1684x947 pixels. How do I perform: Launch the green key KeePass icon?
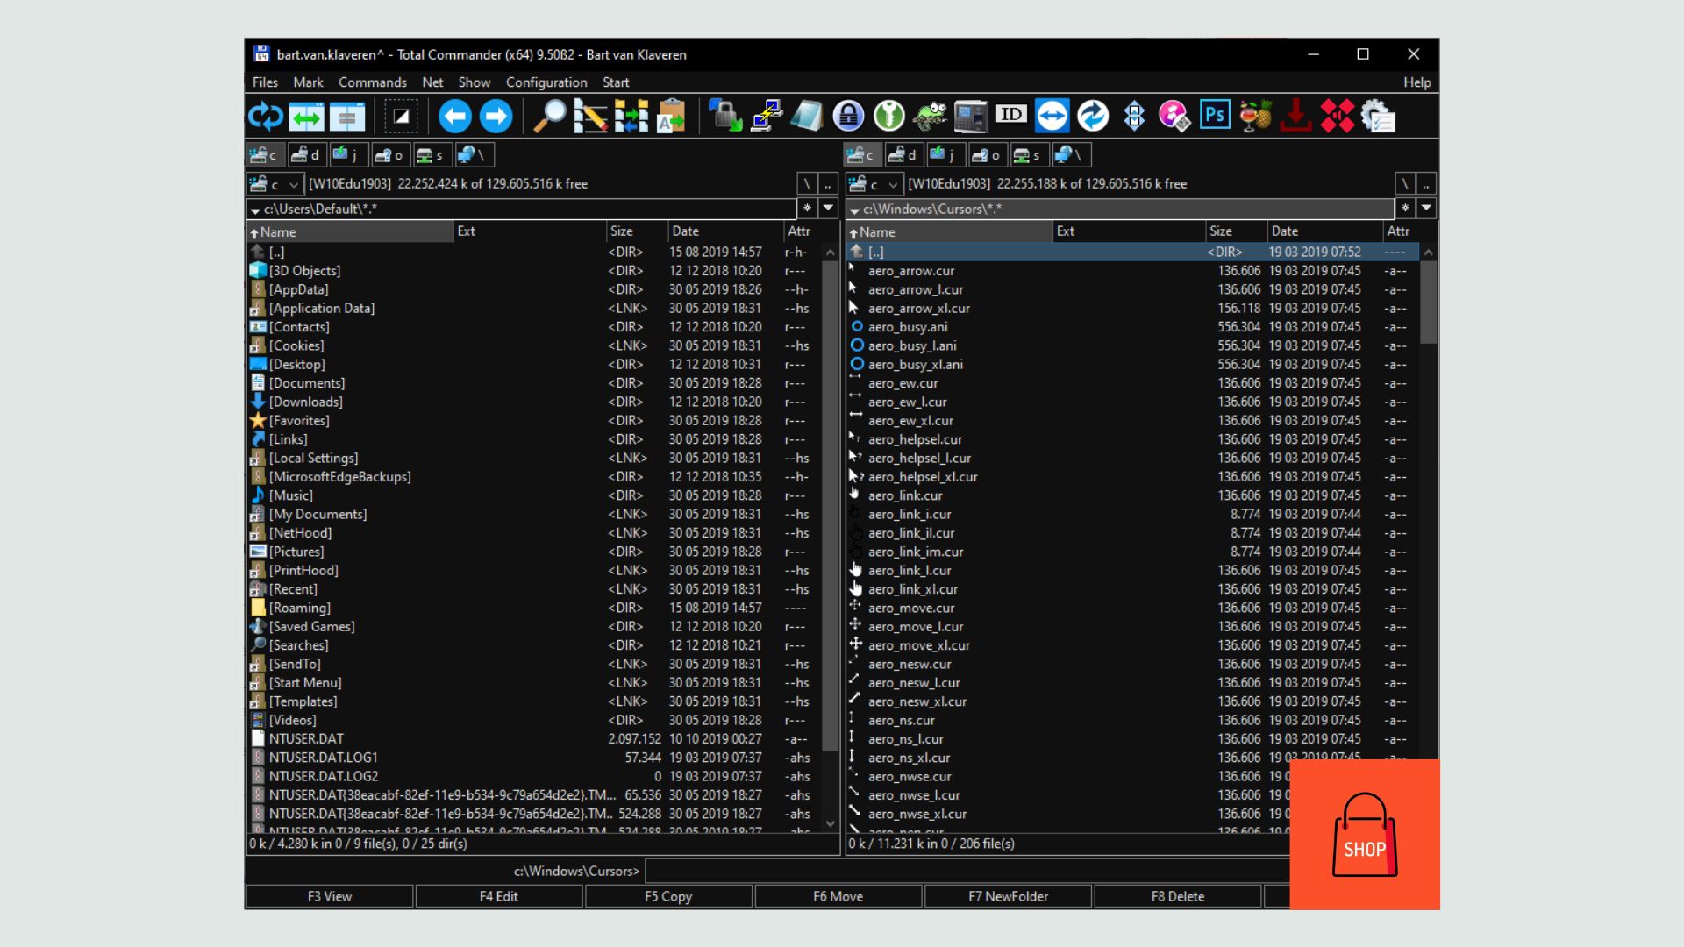888,116
